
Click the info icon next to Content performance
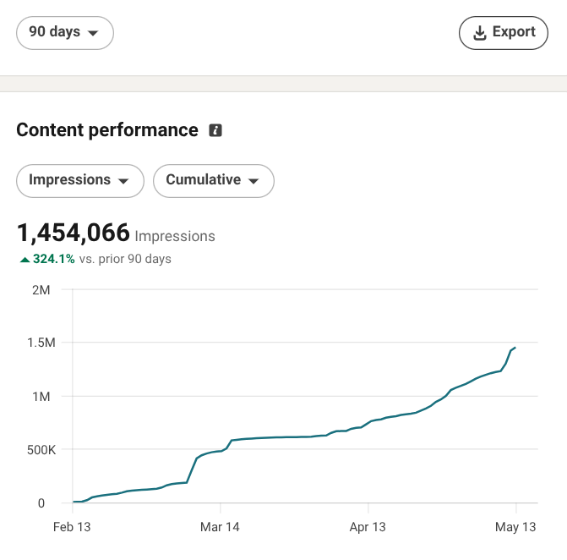[x=215, y=130]
